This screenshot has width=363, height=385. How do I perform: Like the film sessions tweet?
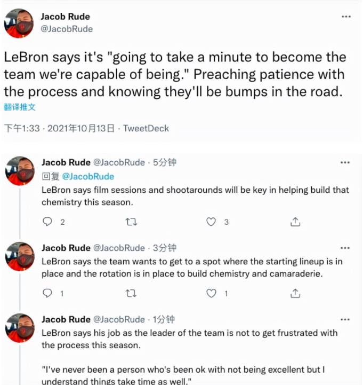[x=212, y=222]
